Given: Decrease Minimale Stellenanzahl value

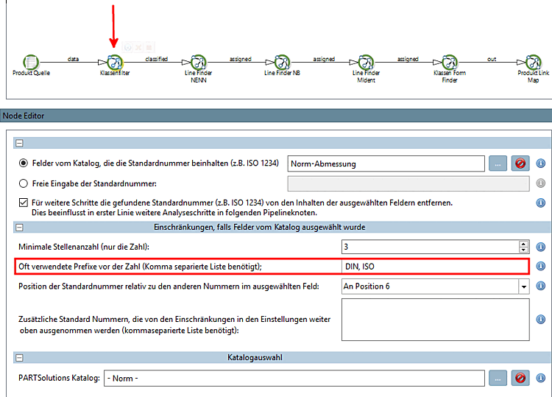Looking at the screenshot, I should [x=524, y=250].
